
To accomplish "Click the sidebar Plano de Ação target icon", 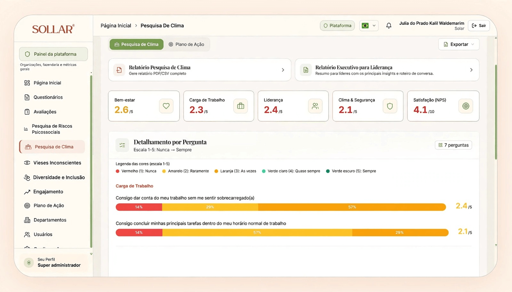I will pyautogui.click(x=27, y=205).
